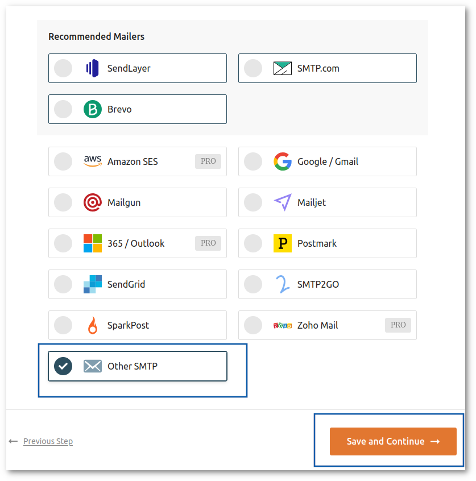
Task: Click the SMTP2GO label text
Action: (318, 284)
